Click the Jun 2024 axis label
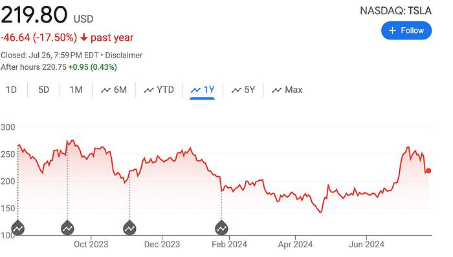 pos(366,245)
